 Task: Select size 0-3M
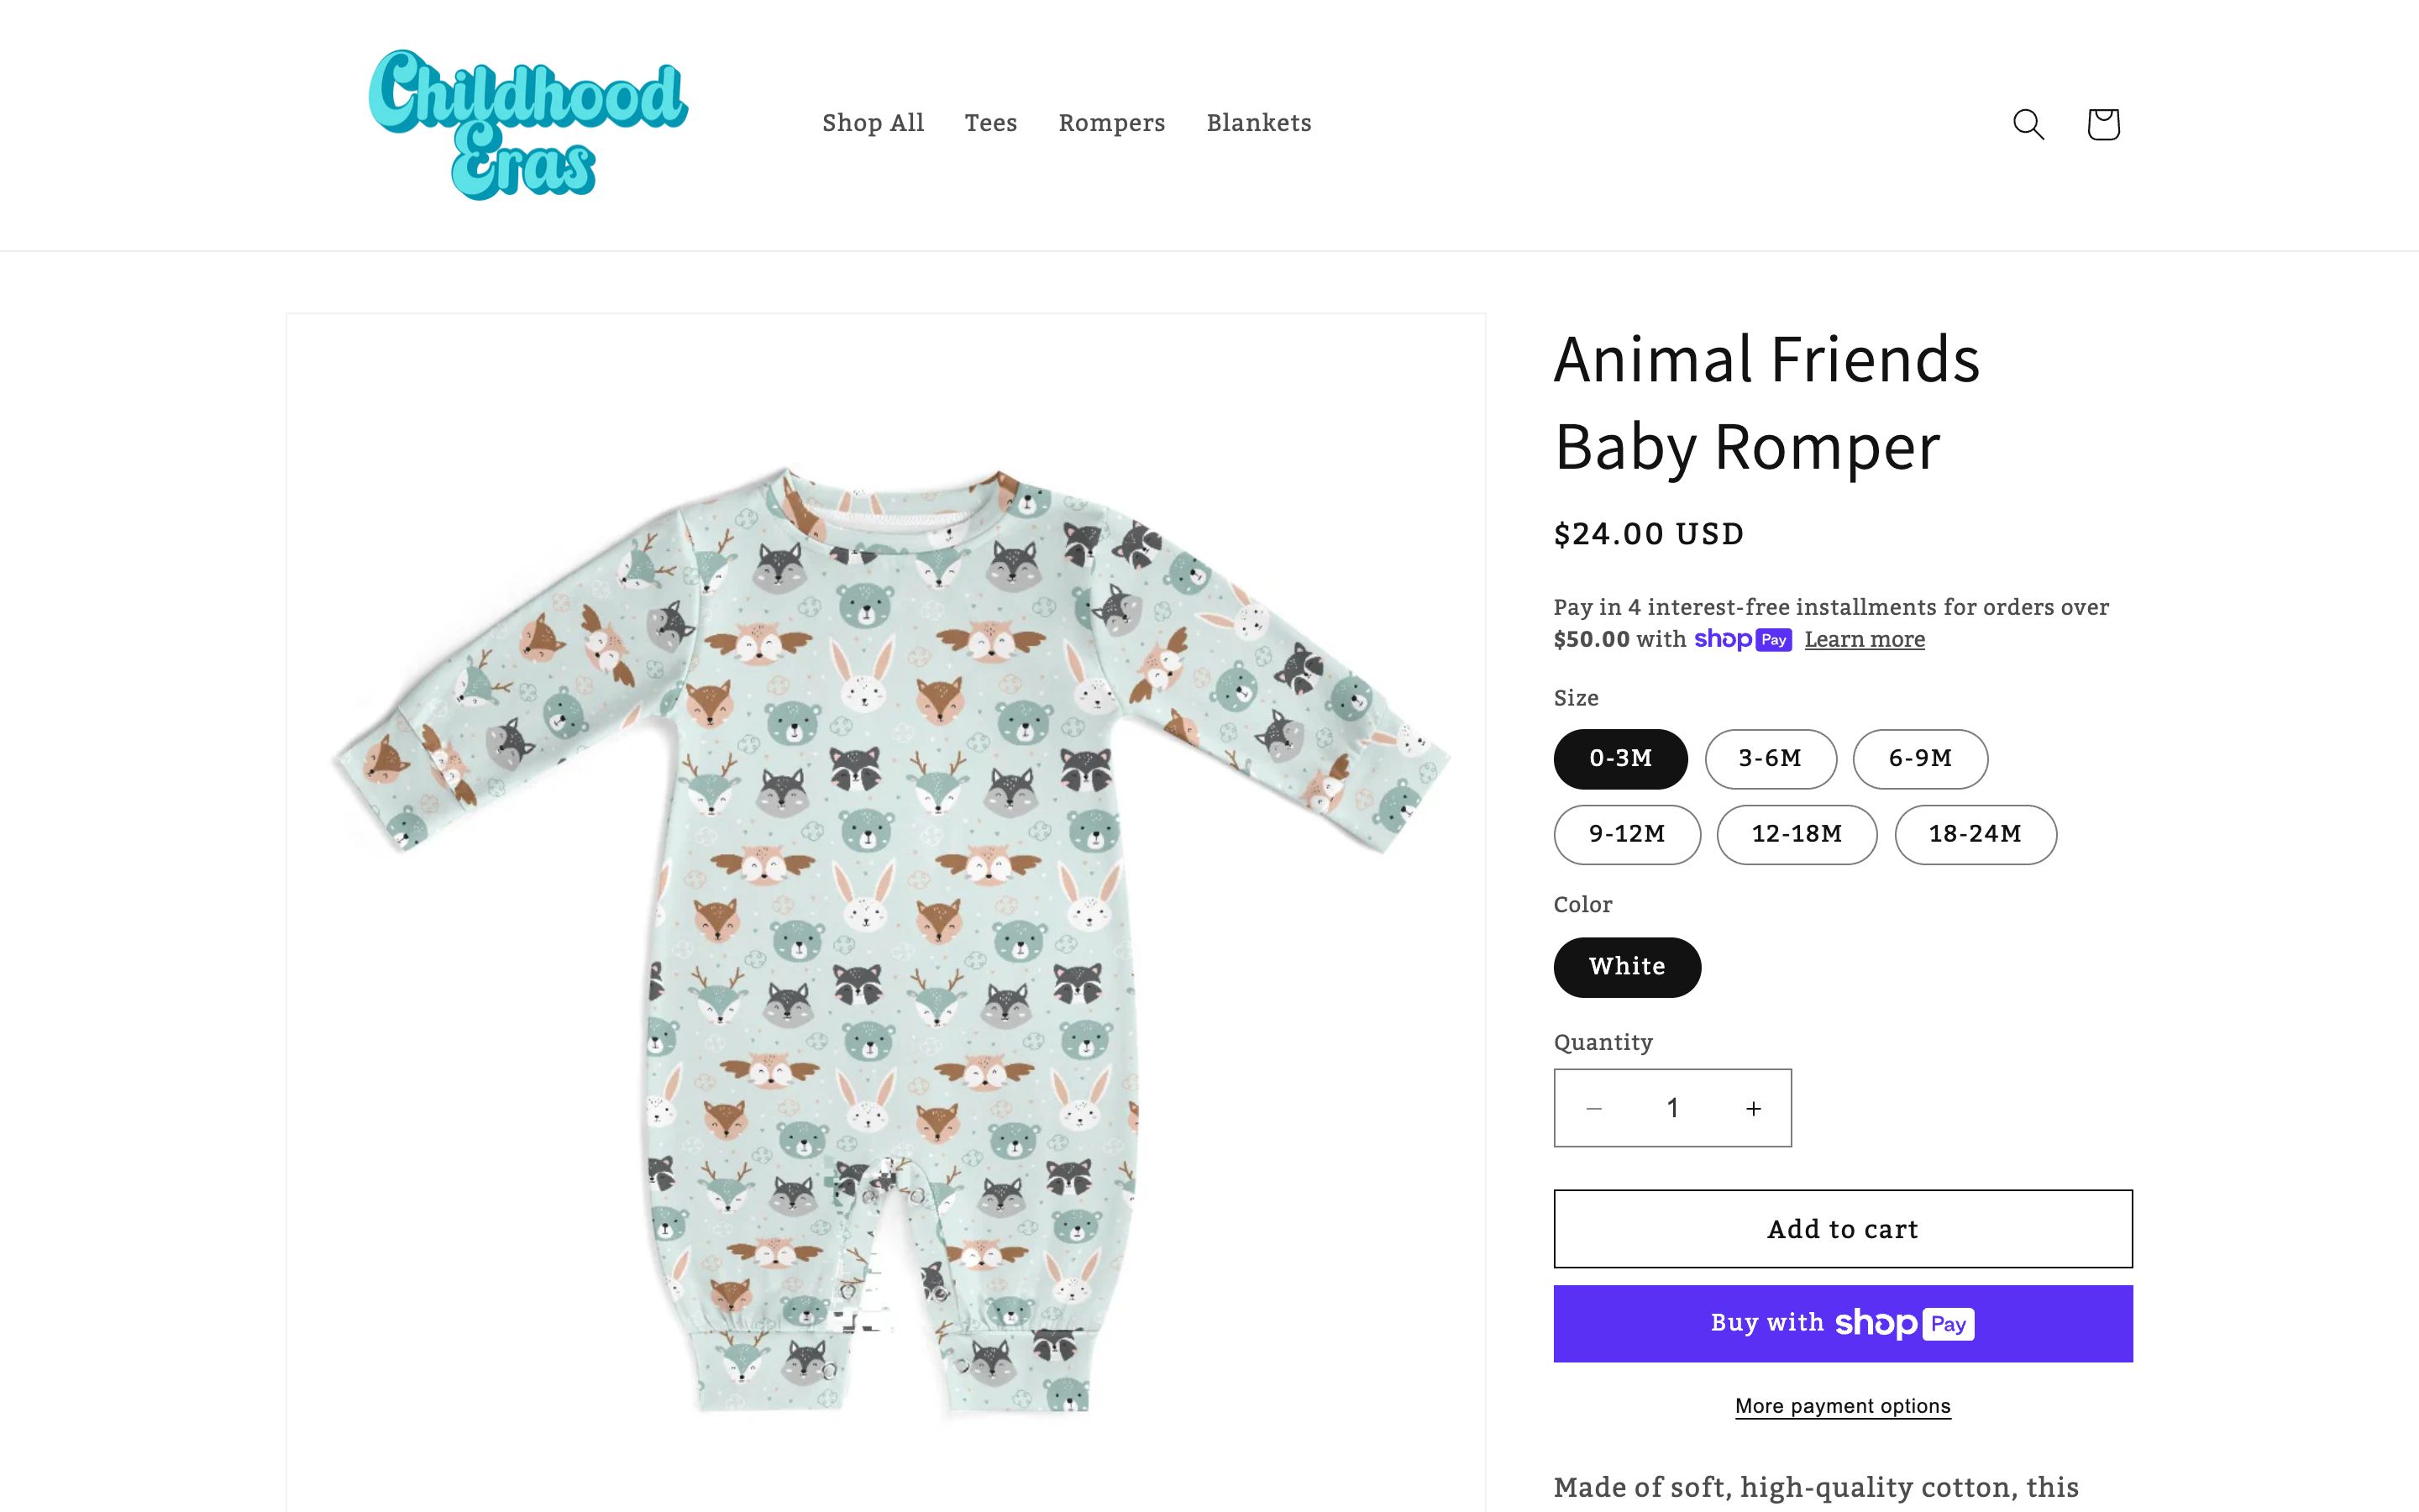pyautogui.click(x=1620, y=759)
